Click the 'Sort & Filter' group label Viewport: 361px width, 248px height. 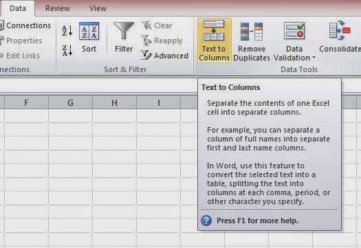click(x=125, y=69)
